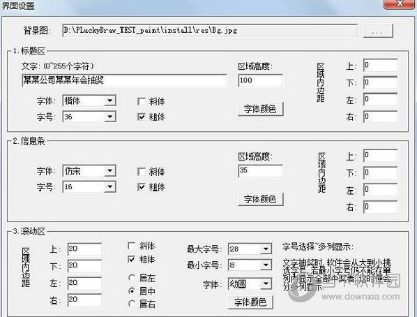Toggle 粗体 checkbox in 标题区
417x317 pixels.
click(x=141, y=117)
